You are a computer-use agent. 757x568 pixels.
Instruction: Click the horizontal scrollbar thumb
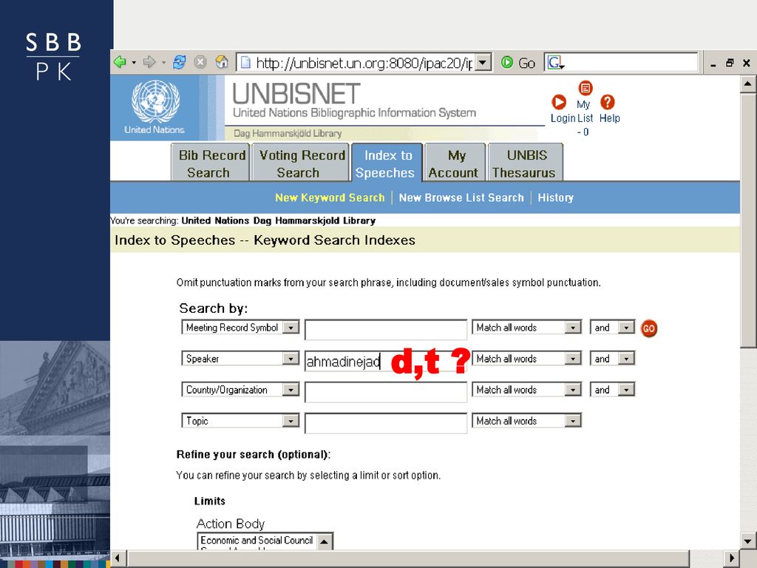408,558
